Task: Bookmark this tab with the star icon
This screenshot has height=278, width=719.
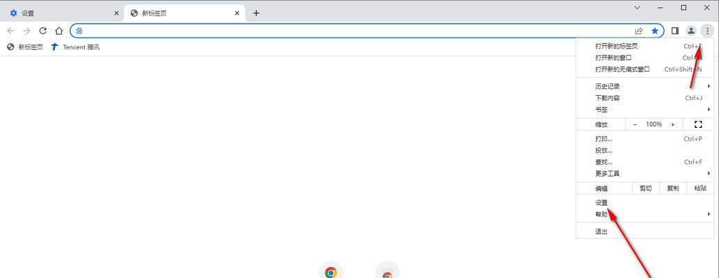Action: click(x=655, y=31)
